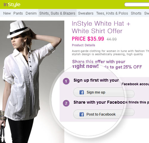Click Facebook icon on Post to Facebook

coord(82,114)
